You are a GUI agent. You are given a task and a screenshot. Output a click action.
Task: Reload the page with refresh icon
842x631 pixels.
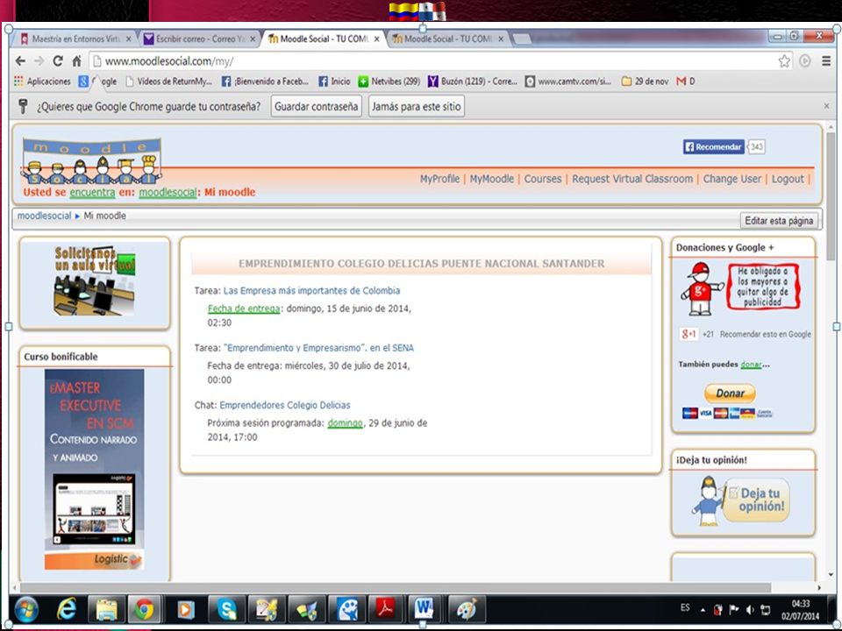pyautogui.click(x=58, y=60)
